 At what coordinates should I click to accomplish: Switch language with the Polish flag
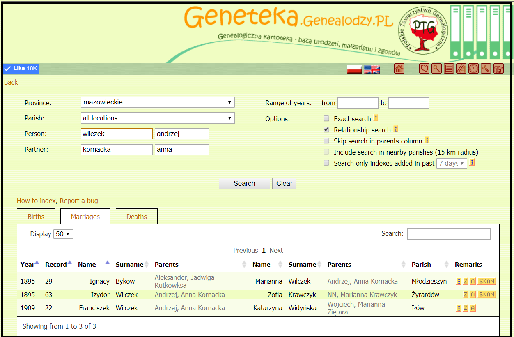[354, 69]
